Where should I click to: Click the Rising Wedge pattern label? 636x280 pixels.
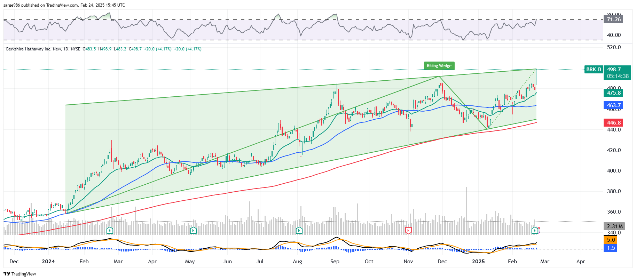[439, 66]
